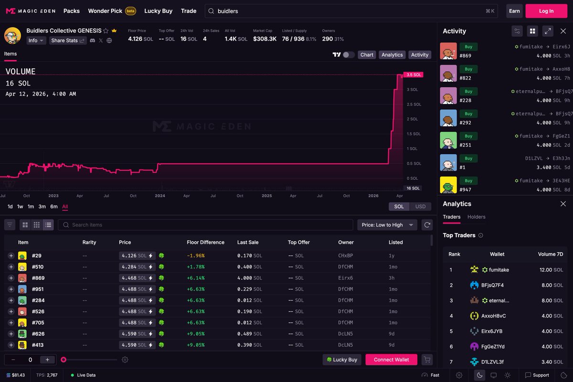Click the TradingView chart icon
The height and width of the screenshot is (382, 573).
337,55
